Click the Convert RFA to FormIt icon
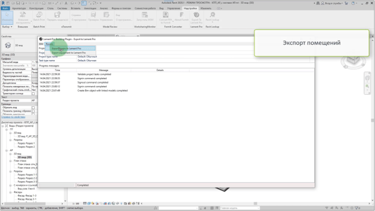This screenshot has width=375, height=211. point(166,17)
